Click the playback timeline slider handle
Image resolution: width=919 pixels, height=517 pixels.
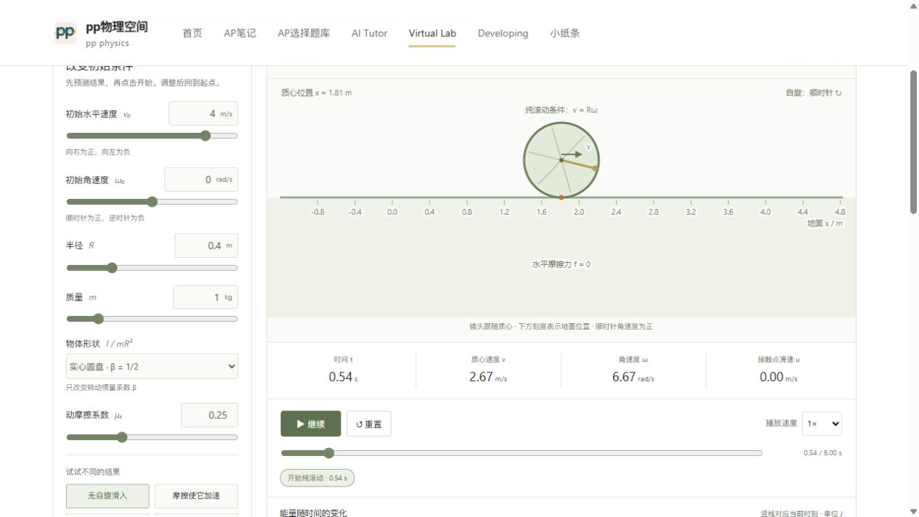328,453
